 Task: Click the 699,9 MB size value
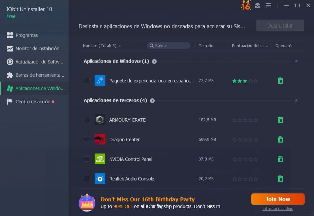(x=207, y=139)
